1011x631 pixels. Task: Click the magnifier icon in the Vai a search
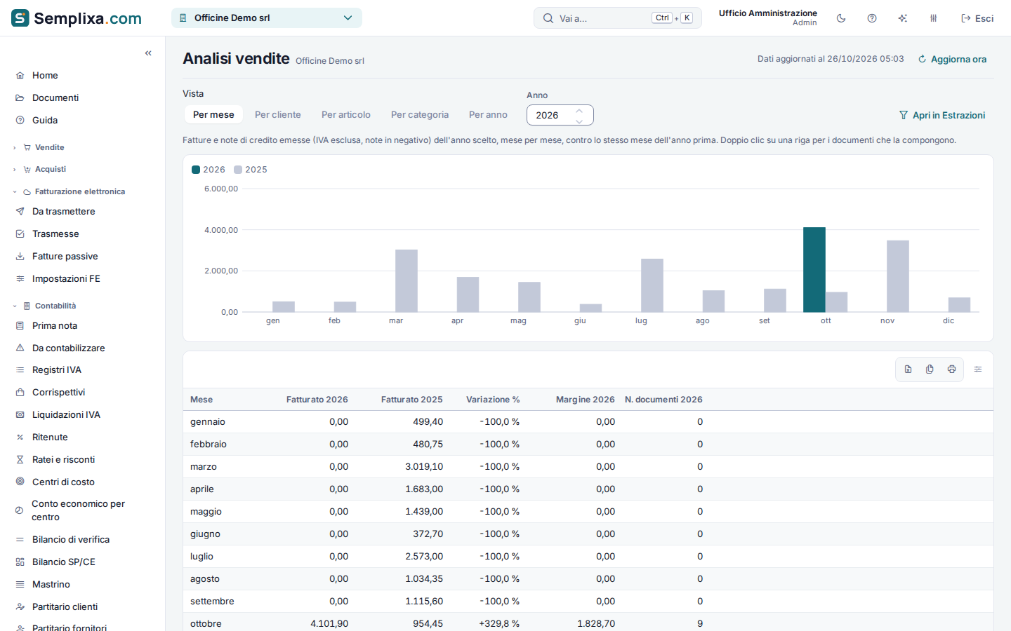tap(548, 18)
